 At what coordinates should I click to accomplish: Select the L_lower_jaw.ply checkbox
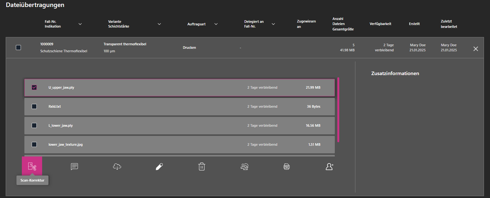(34, 125)
